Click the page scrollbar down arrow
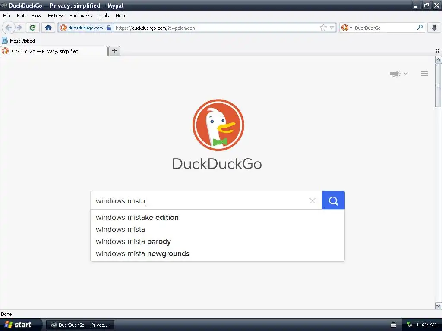442x331 pixels. (x=438, y=306)
